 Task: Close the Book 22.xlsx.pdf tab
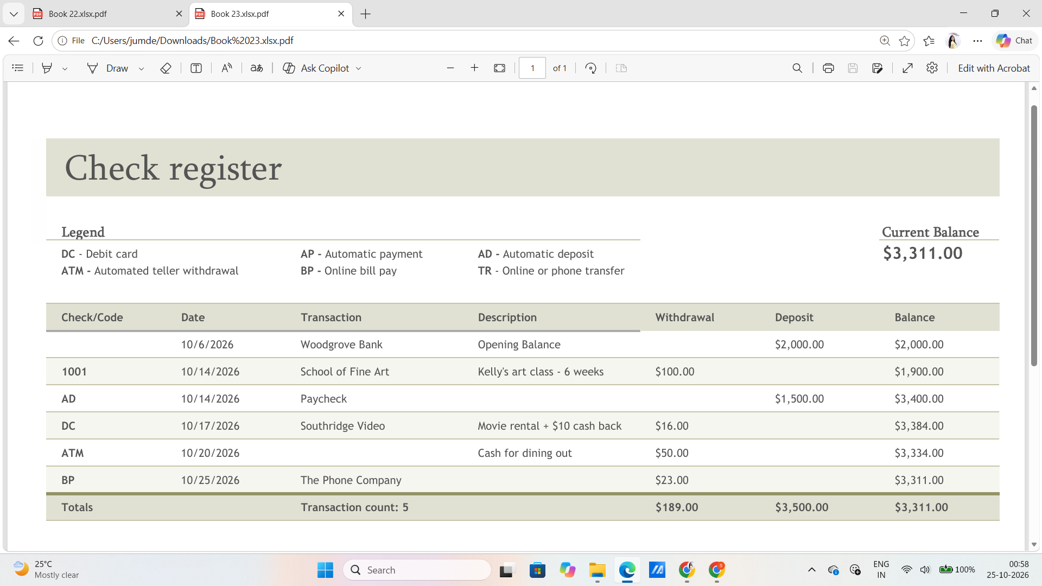179,14
